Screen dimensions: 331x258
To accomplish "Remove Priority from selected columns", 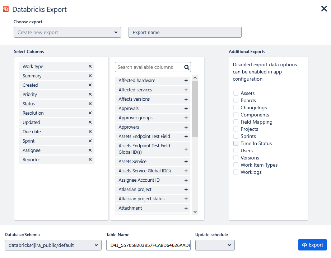I will (x=90, y=94).
